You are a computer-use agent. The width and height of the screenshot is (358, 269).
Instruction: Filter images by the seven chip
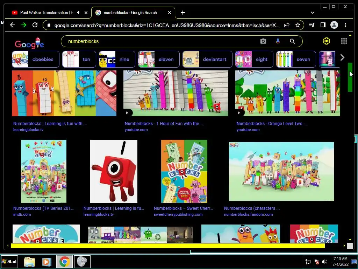click(x=296, y=59)
